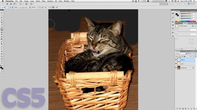Open the Screen Mode dropdown
The height and width of the screenshot is (110, 197).
[32, 4]
